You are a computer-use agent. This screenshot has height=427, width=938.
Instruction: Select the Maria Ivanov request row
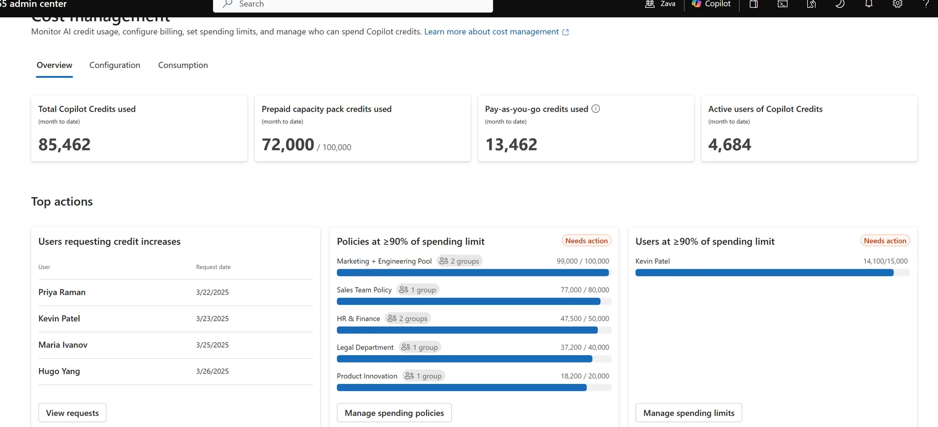tap(175, 345)
